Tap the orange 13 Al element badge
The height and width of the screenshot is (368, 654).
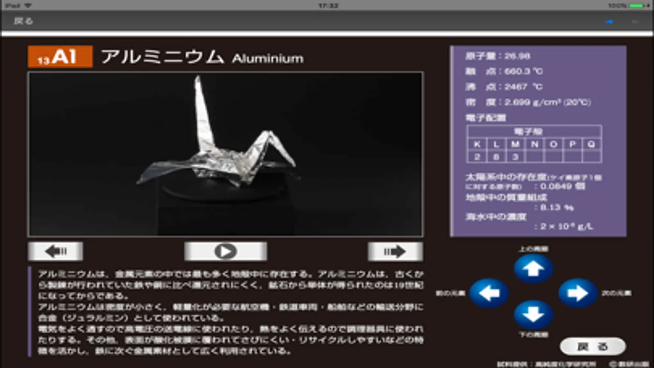(60, 57)
